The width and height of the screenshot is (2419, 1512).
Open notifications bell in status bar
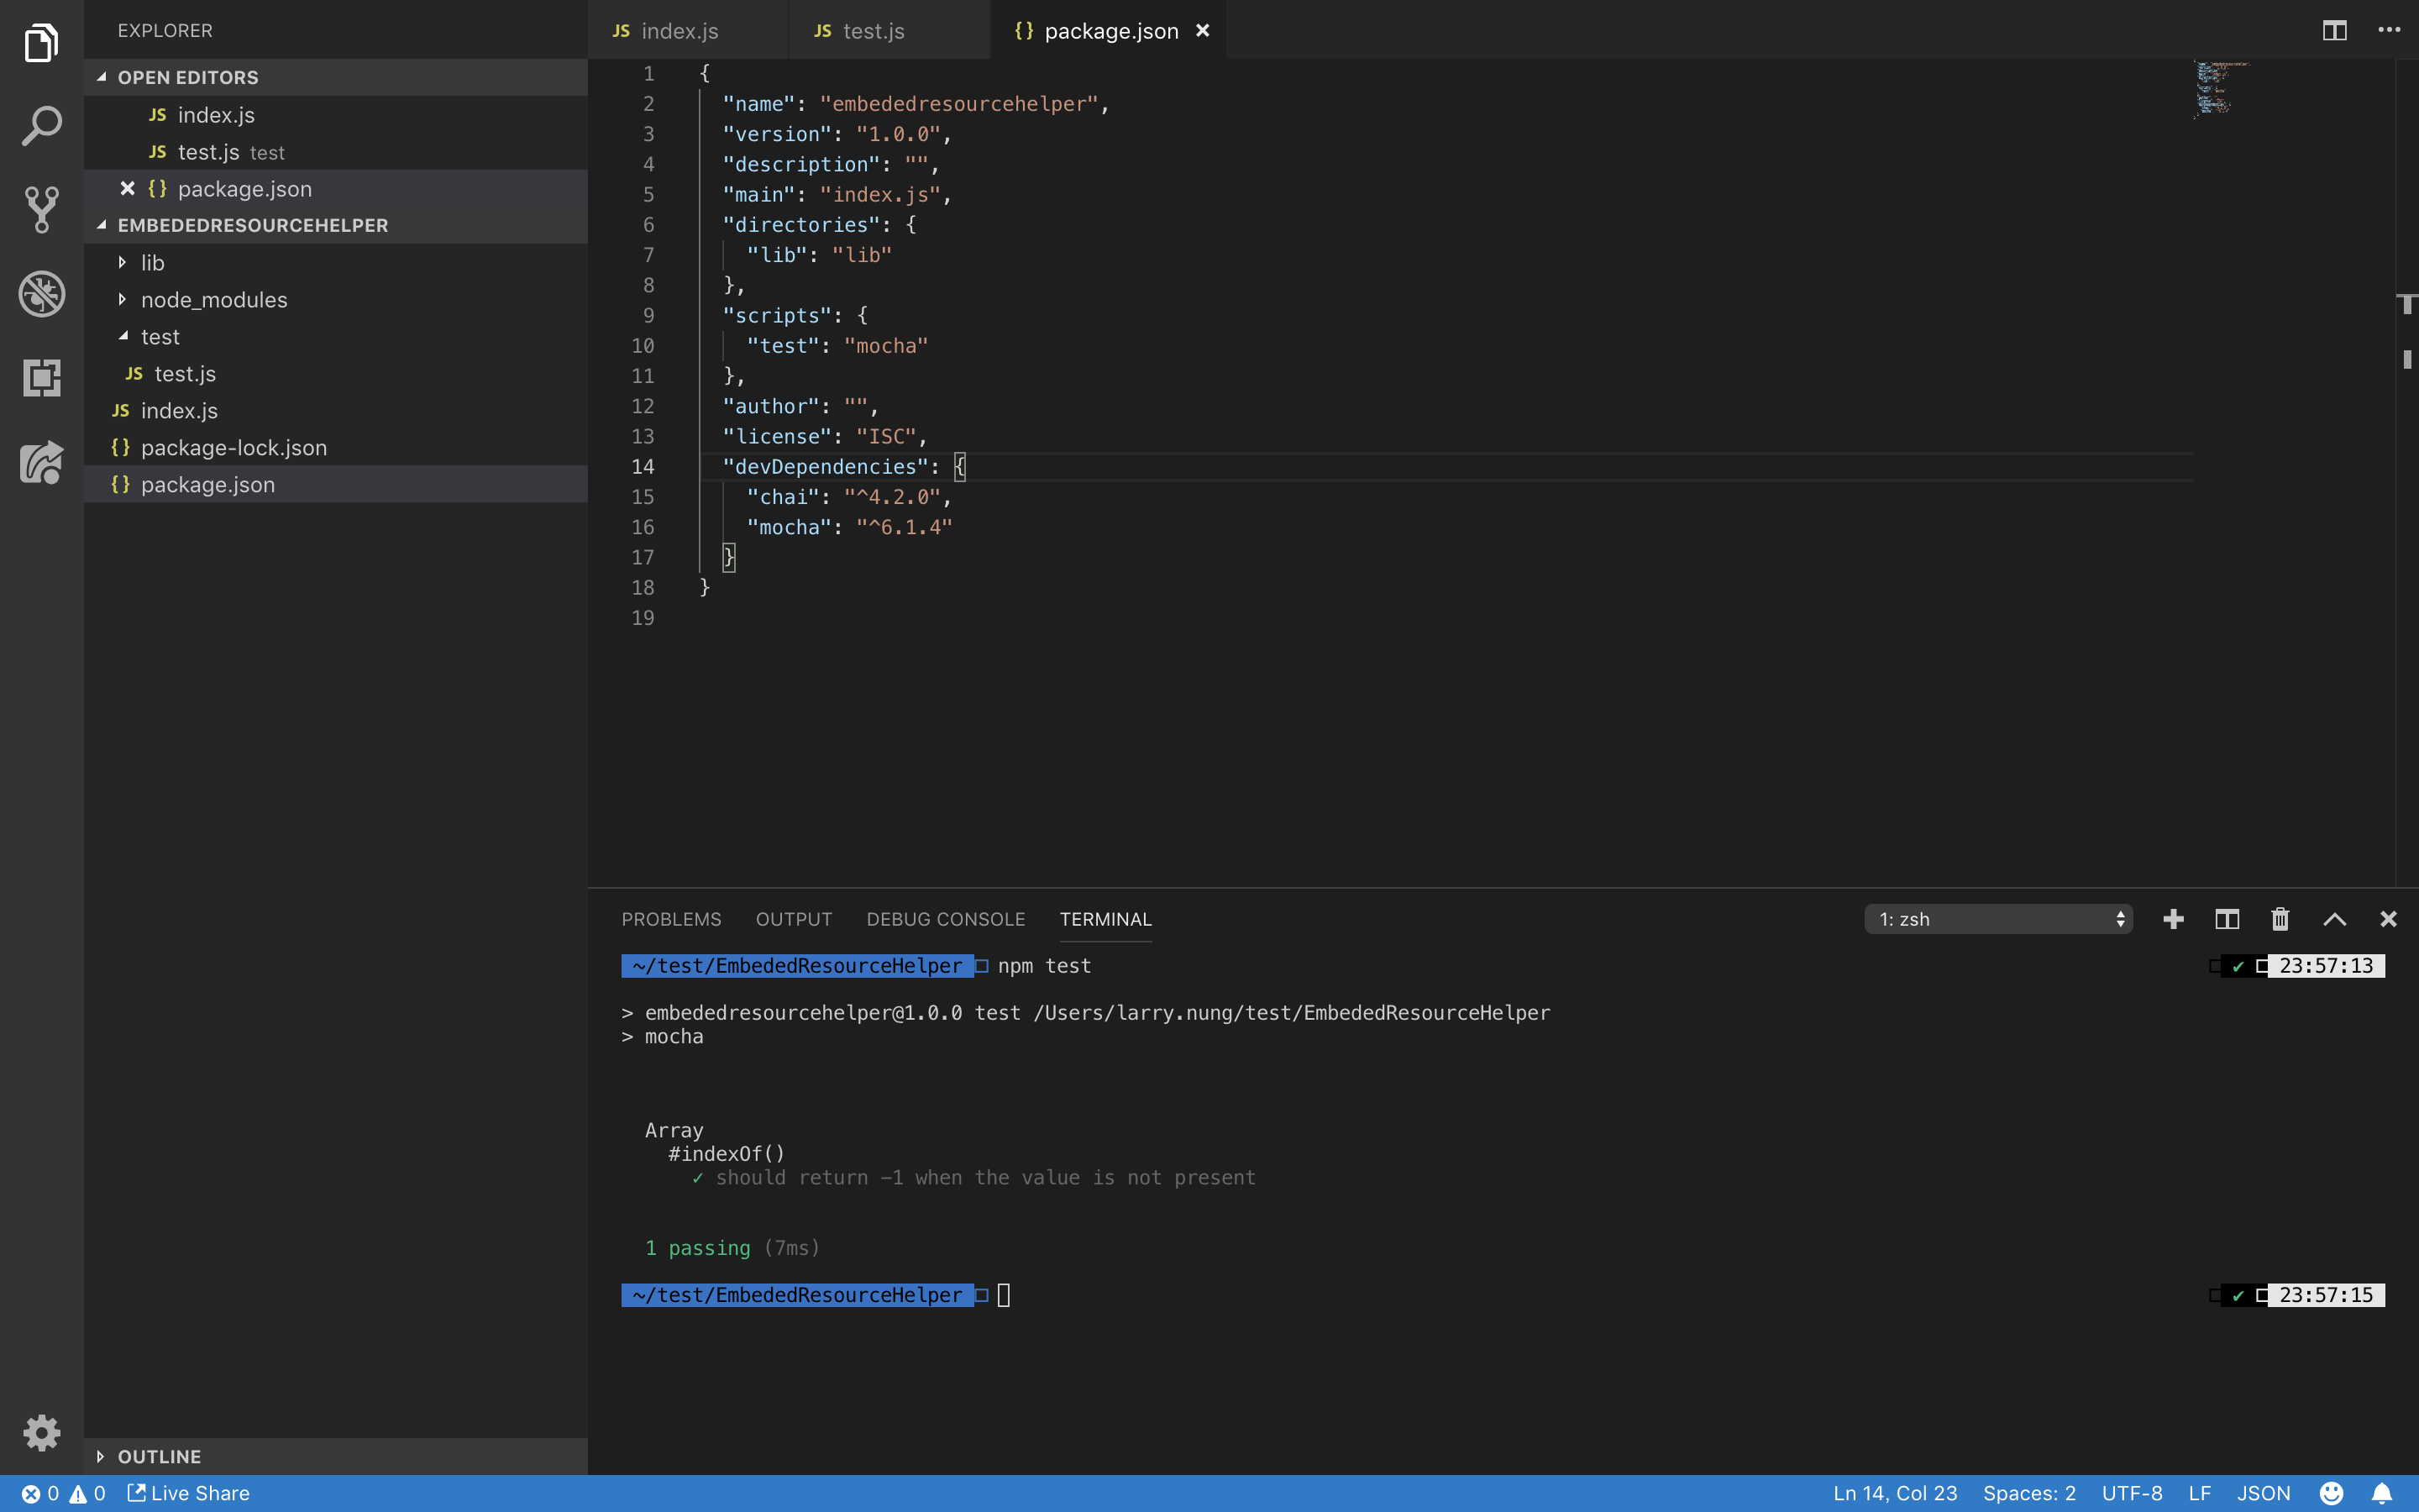[x=2382, y=1493]
